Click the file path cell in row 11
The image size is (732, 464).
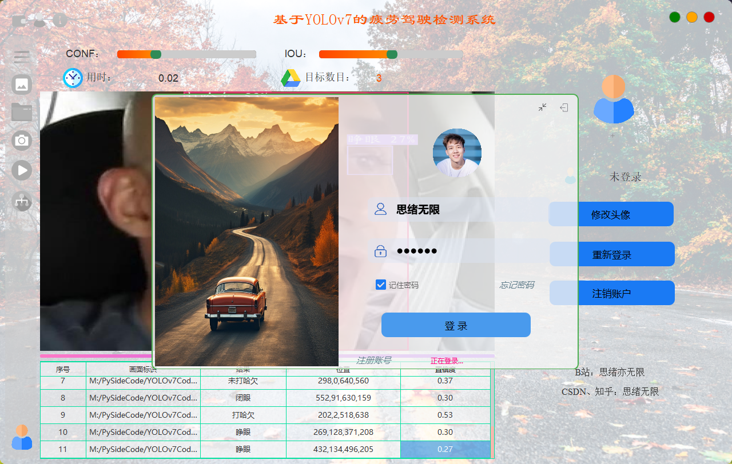143,449
